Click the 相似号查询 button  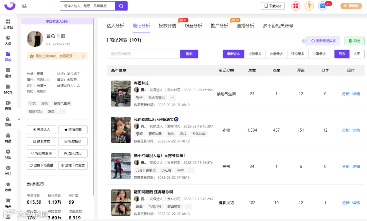point(41,153)
